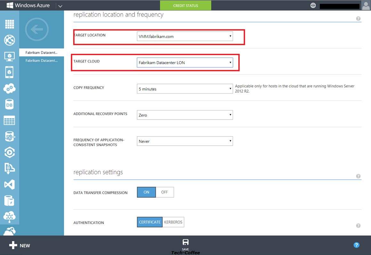The height and width of the screenshot is (255, 371).
Task: Click the back arrow circle button
Action: 37,29
